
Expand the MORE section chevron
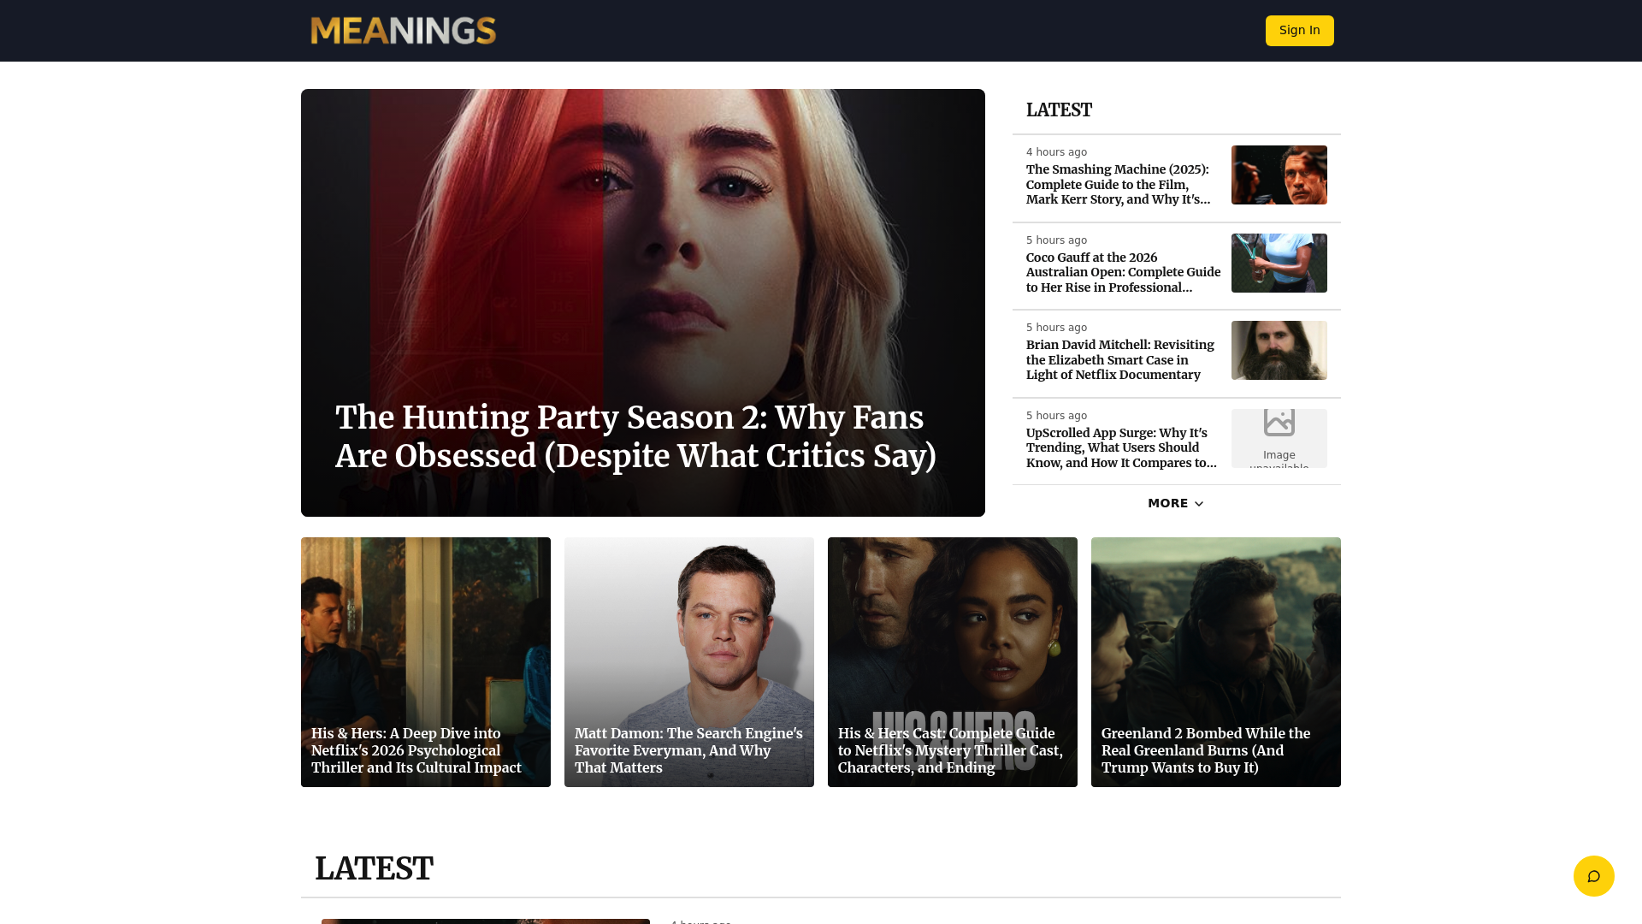[1197, 504]
